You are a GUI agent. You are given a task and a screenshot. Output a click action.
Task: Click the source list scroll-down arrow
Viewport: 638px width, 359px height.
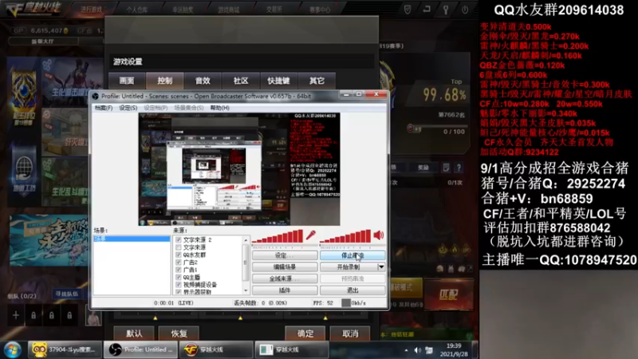coord(246,290)
